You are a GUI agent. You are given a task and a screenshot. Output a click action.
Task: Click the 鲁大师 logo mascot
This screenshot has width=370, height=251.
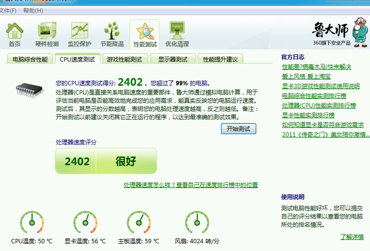pos(360,32)
